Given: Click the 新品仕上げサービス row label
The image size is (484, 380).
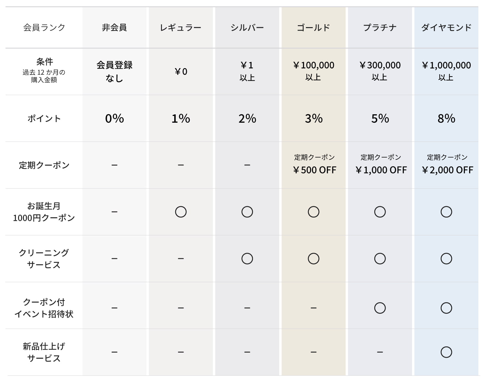Looking at the screenshot, I should click(x=44, y=352).
